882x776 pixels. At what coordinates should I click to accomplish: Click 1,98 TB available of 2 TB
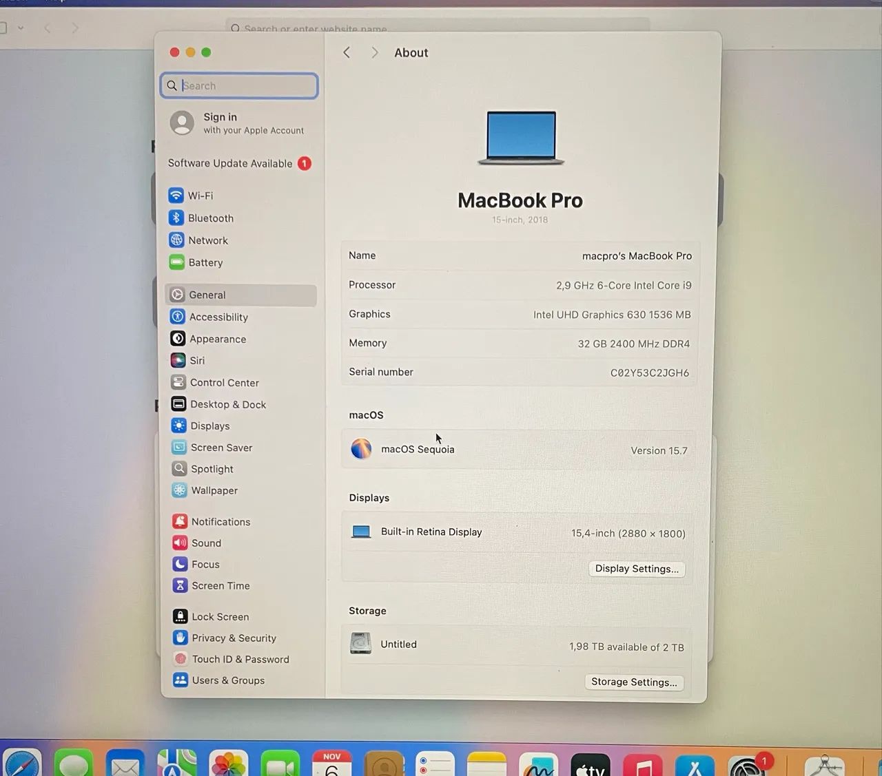[x=626, y=647]
